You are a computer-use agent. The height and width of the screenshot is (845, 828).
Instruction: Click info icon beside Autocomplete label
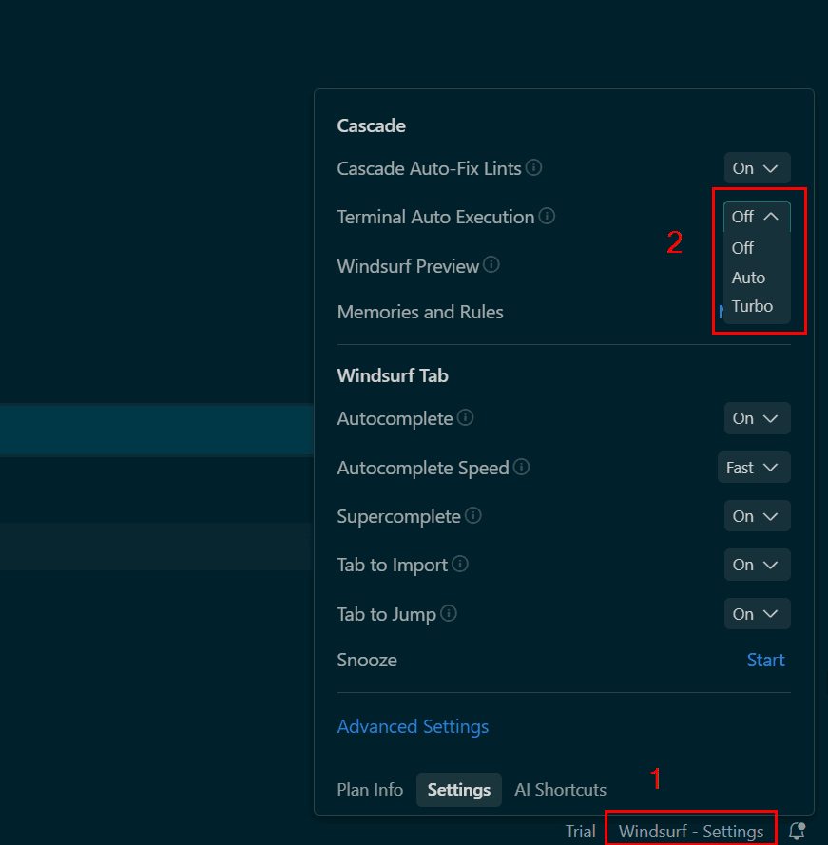466,418
